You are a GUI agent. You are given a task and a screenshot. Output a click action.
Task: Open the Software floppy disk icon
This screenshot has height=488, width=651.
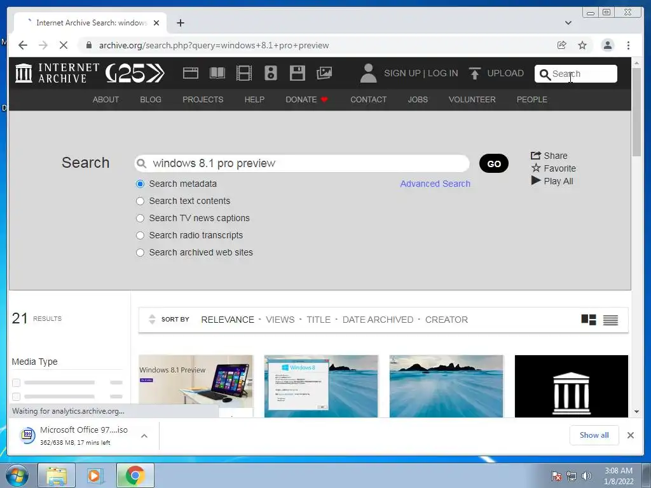pyautogui.click(x=298, y=73)
